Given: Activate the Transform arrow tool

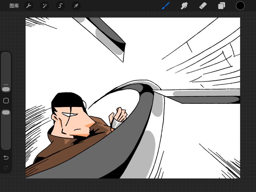Looking at the screenshot, I should [76, 6].
